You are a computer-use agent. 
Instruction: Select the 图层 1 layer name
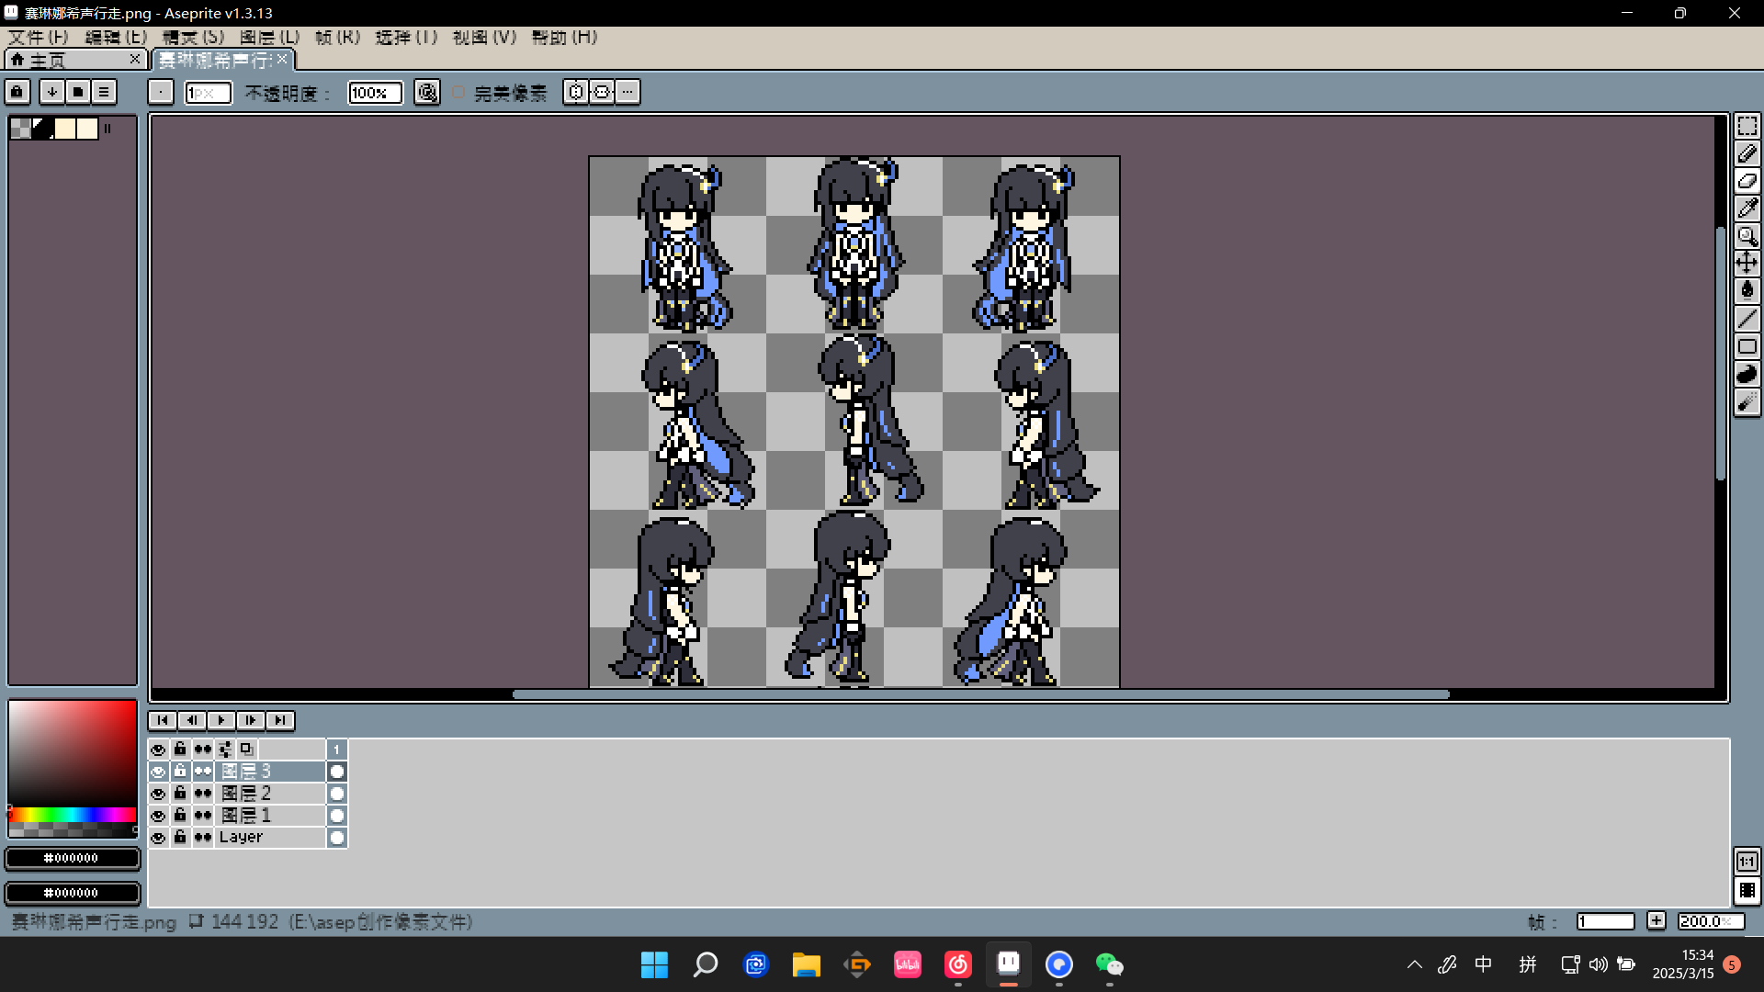(271, 816)
